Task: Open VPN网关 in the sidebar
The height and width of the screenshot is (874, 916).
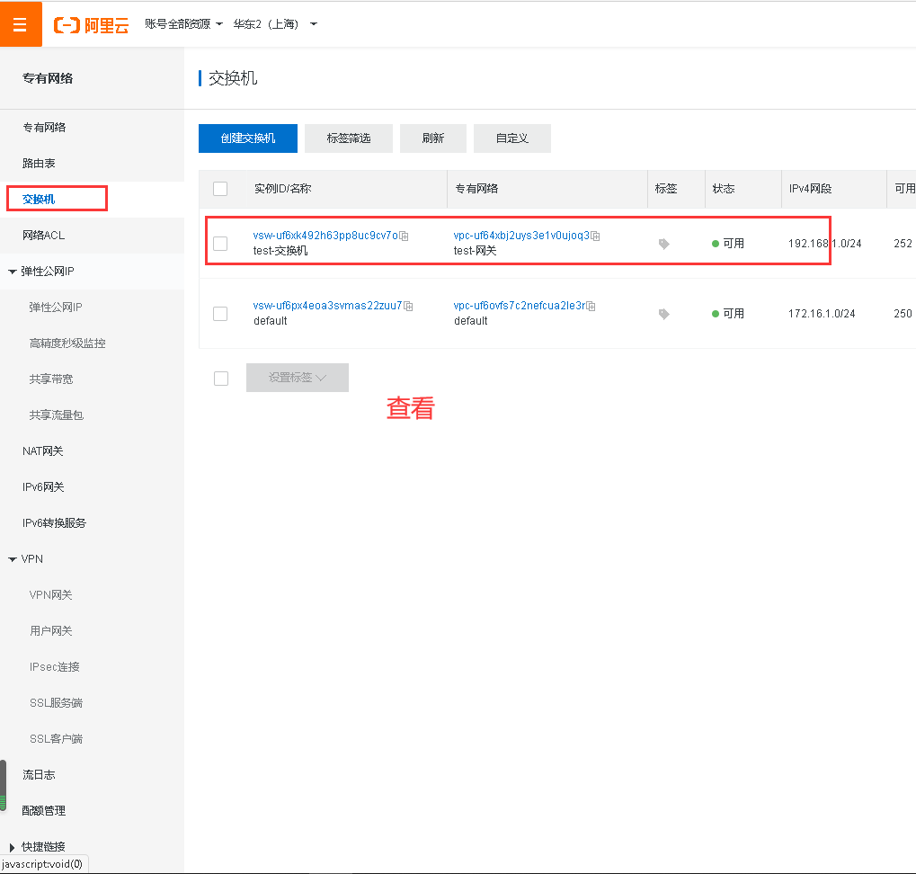Action: coord(51,594)
